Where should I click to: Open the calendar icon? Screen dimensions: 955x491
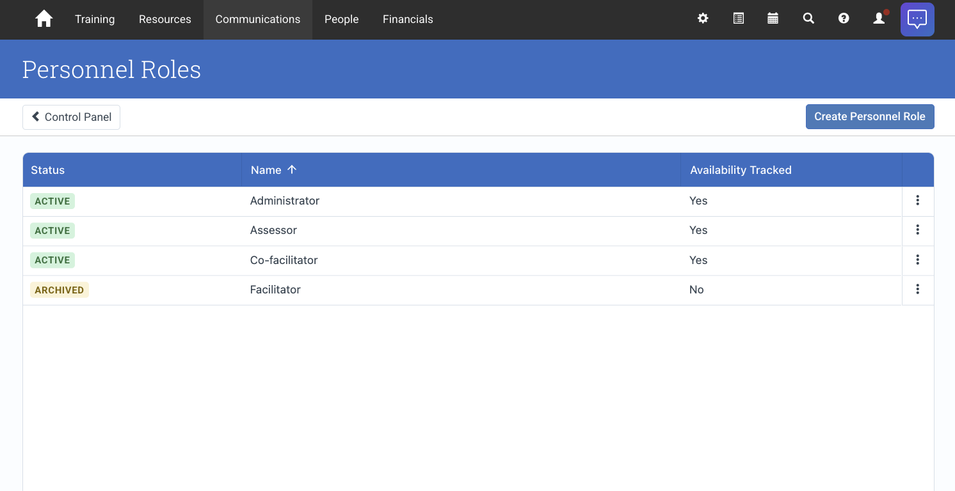(x=773, y=19)
